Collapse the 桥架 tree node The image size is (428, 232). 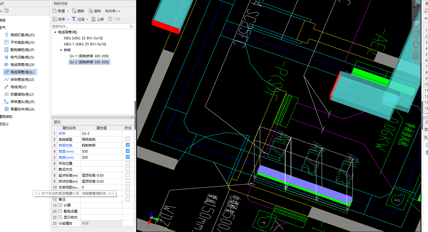pyautogui.click(x=61, y=50)
